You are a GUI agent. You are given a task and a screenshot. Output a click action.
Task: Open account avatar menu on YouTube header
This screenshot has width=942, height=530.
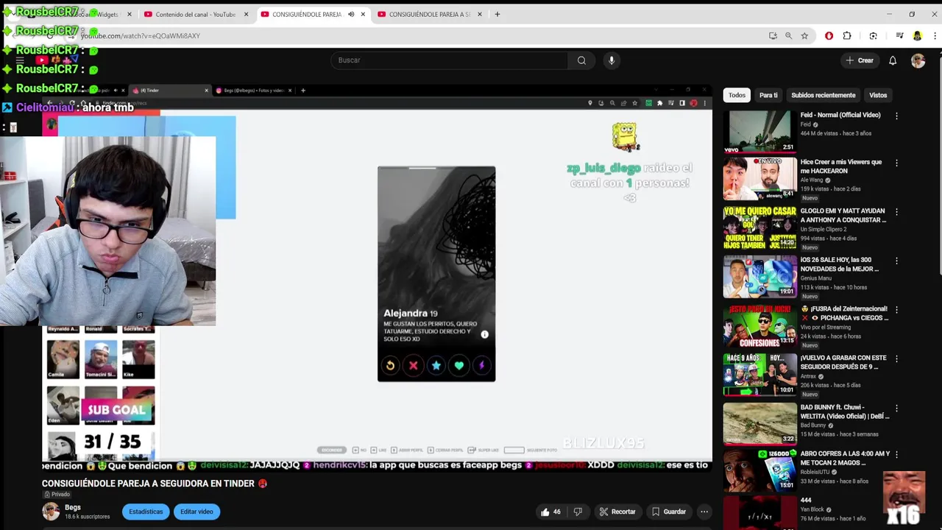coord(918,60)
